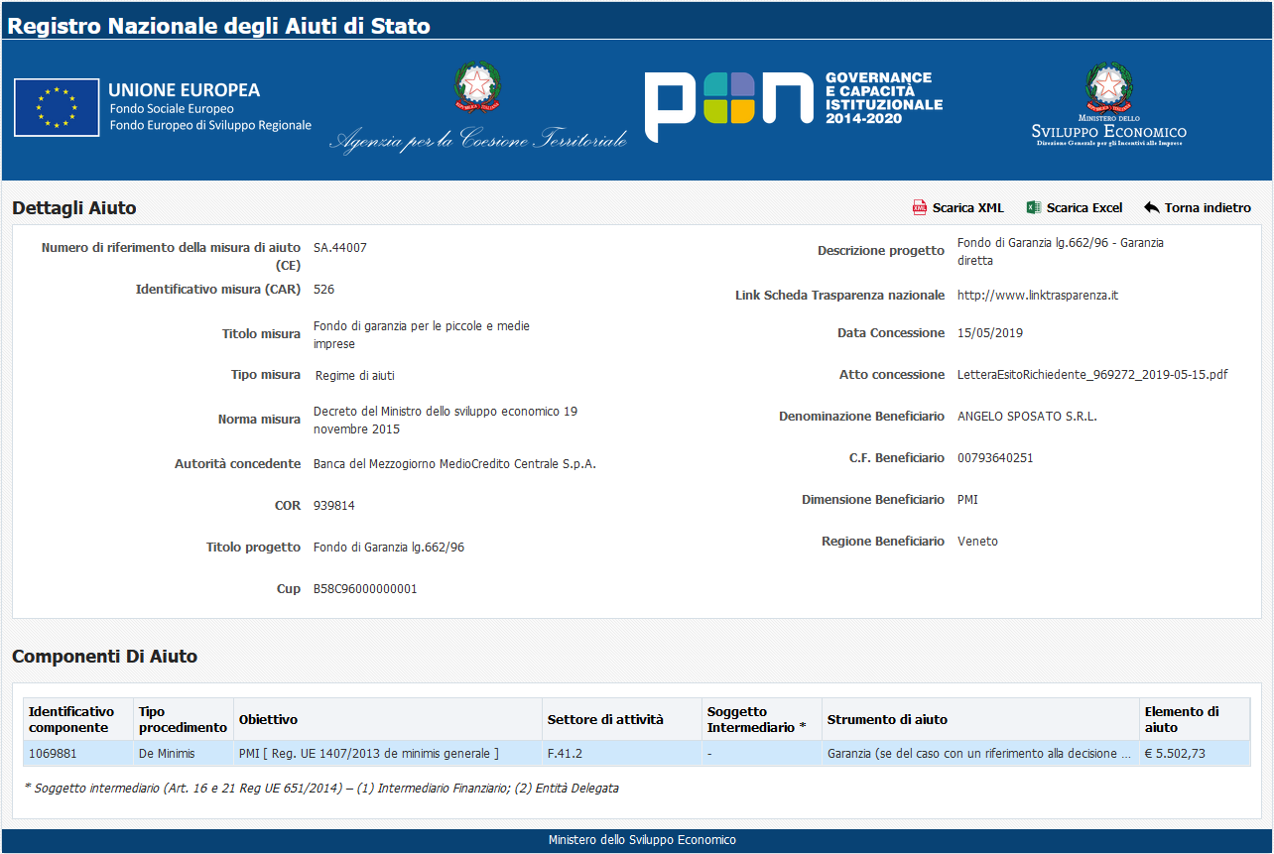1274x854 pixels.
Task: Click the Registro Nazionale degli Aiuti di Stato title
Action: point(219,26)
